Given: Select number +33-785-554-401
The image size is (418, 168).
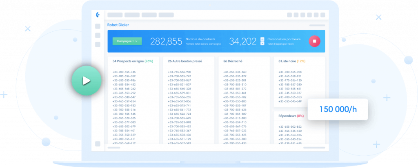Looking at the screenshot, I should [124, 131].
